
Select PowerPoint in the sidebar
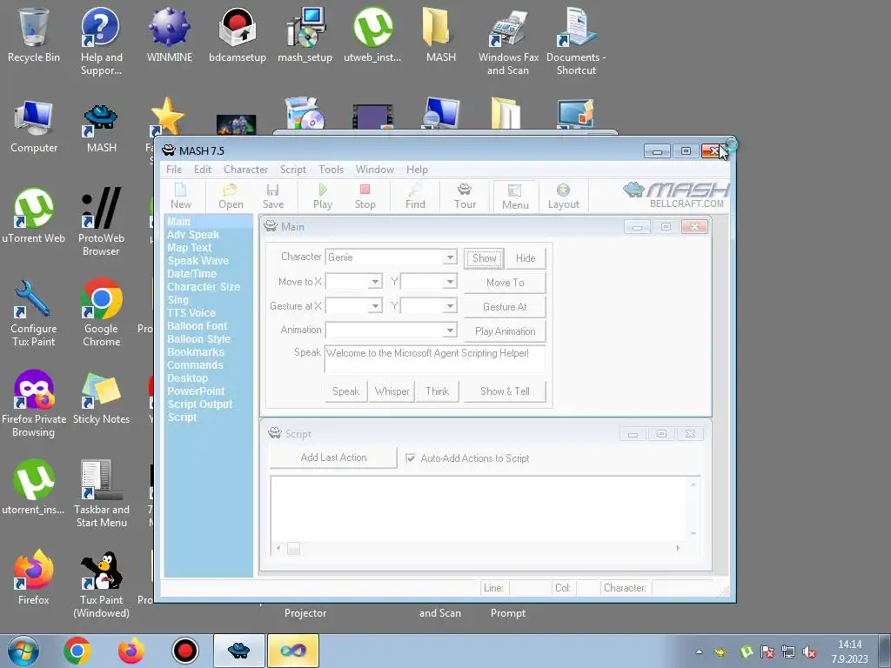point(196,391)
